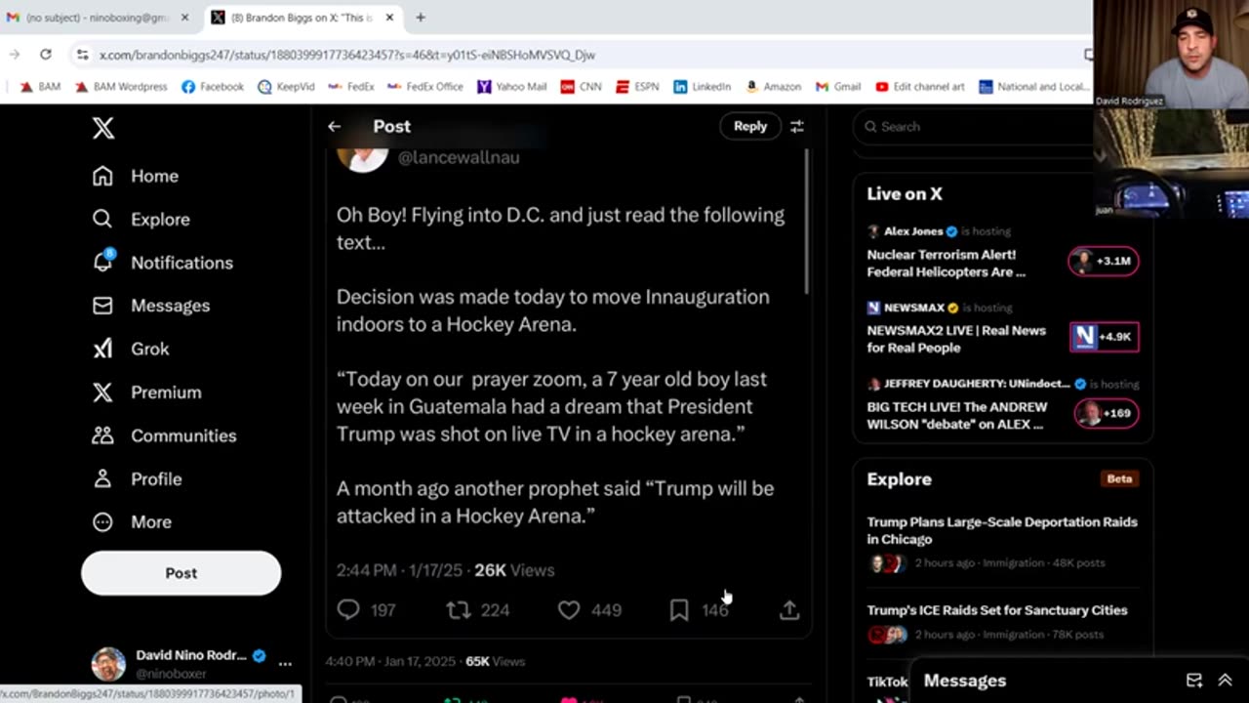
Task: Reload the page
Action: [46, 55]
